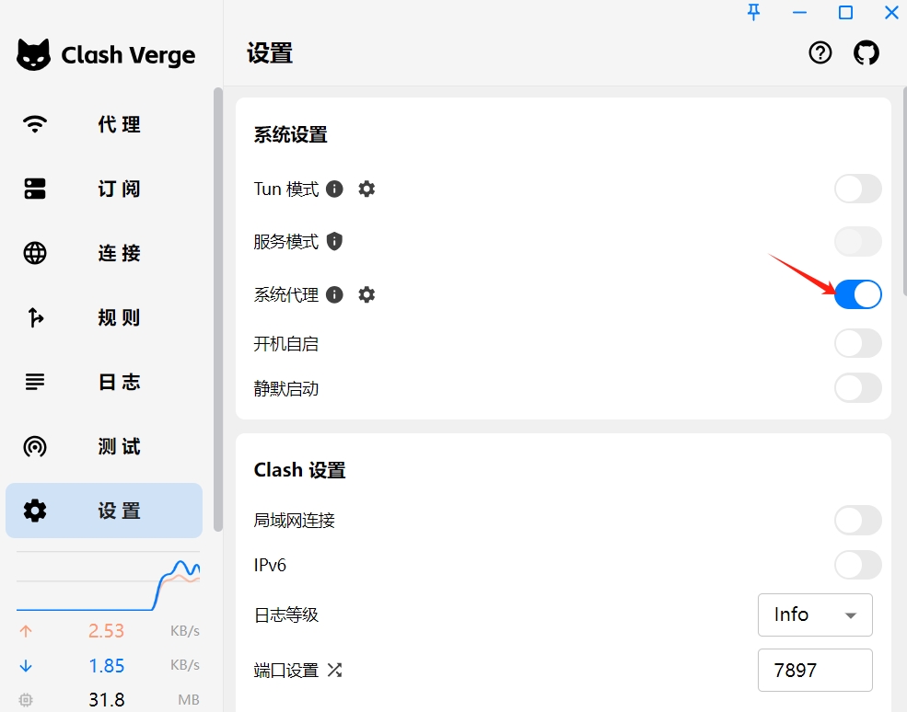Click the radar icon beside 测试

coord(35,447)
